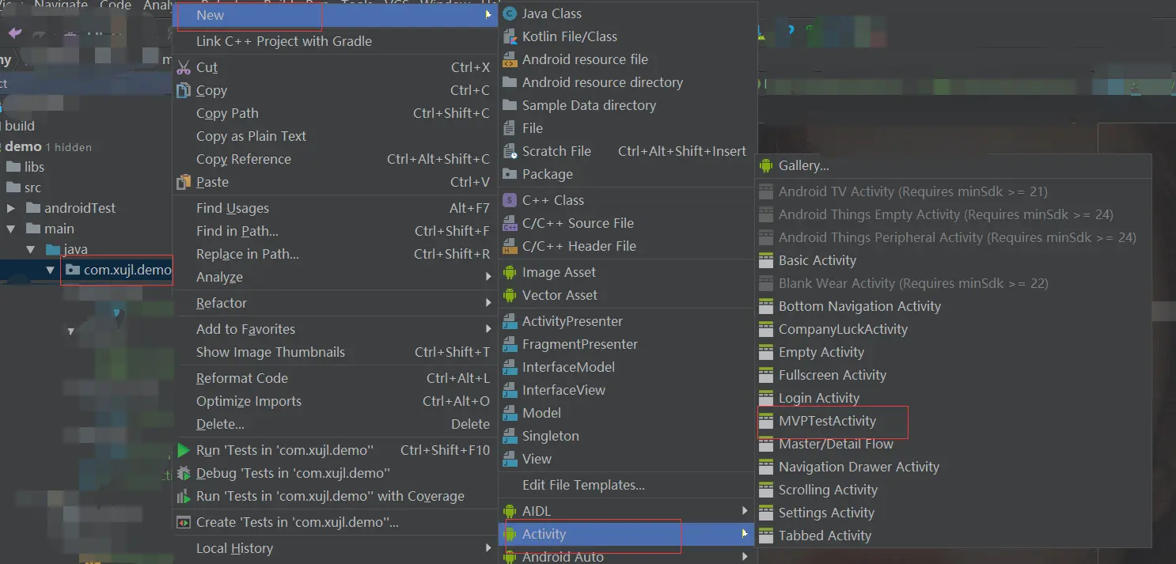Click the Cut scissors icon
The image size is (1176, 564).
point(184,67)
